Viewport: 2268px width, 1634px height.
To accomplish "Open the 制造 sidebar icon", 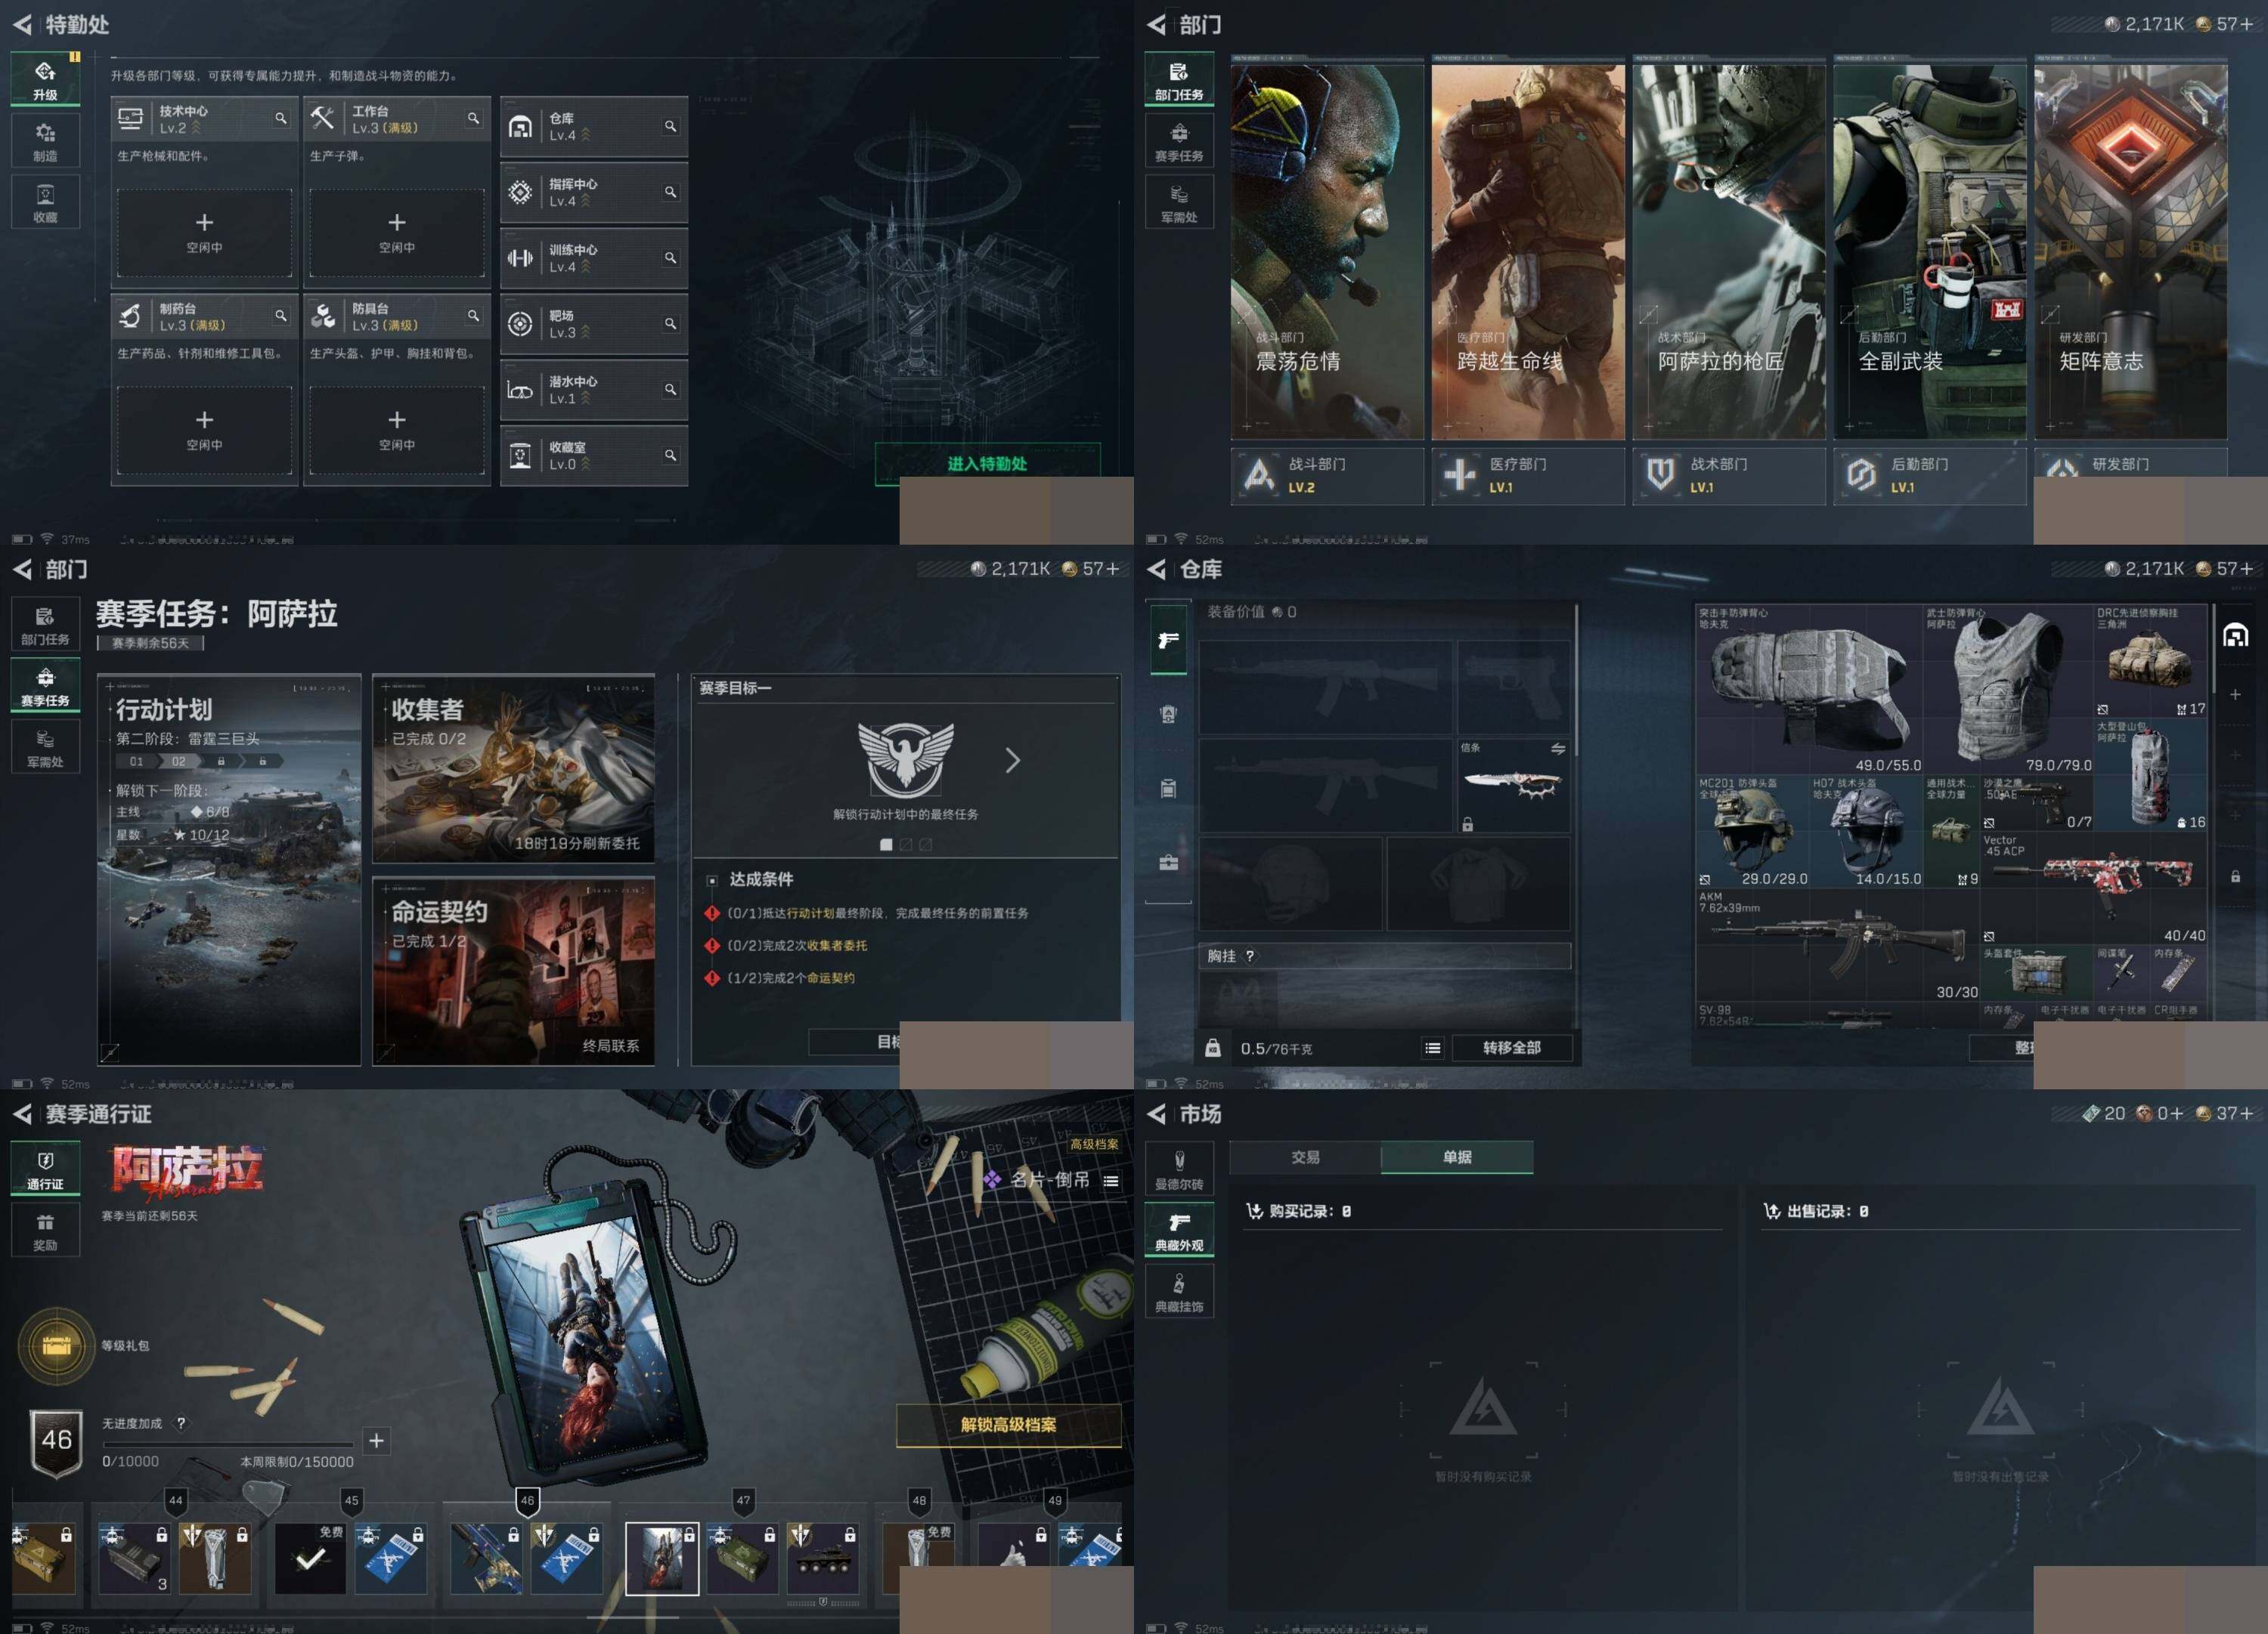I will coord(45,141).
